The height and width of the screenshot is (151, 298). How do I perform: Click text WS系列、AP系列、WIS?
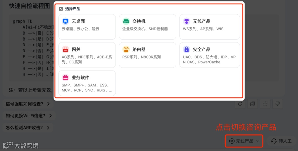(203, 29)
